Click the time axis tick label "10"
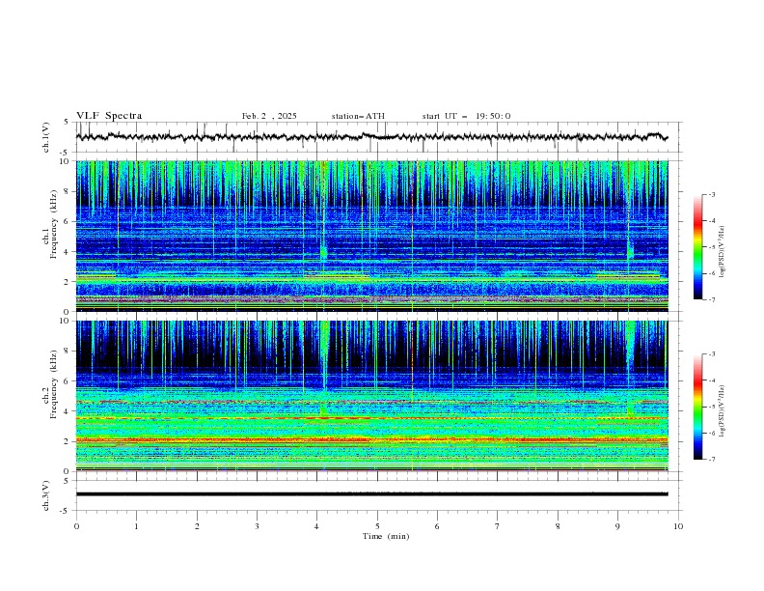764x591 pixels. (678, 526)
